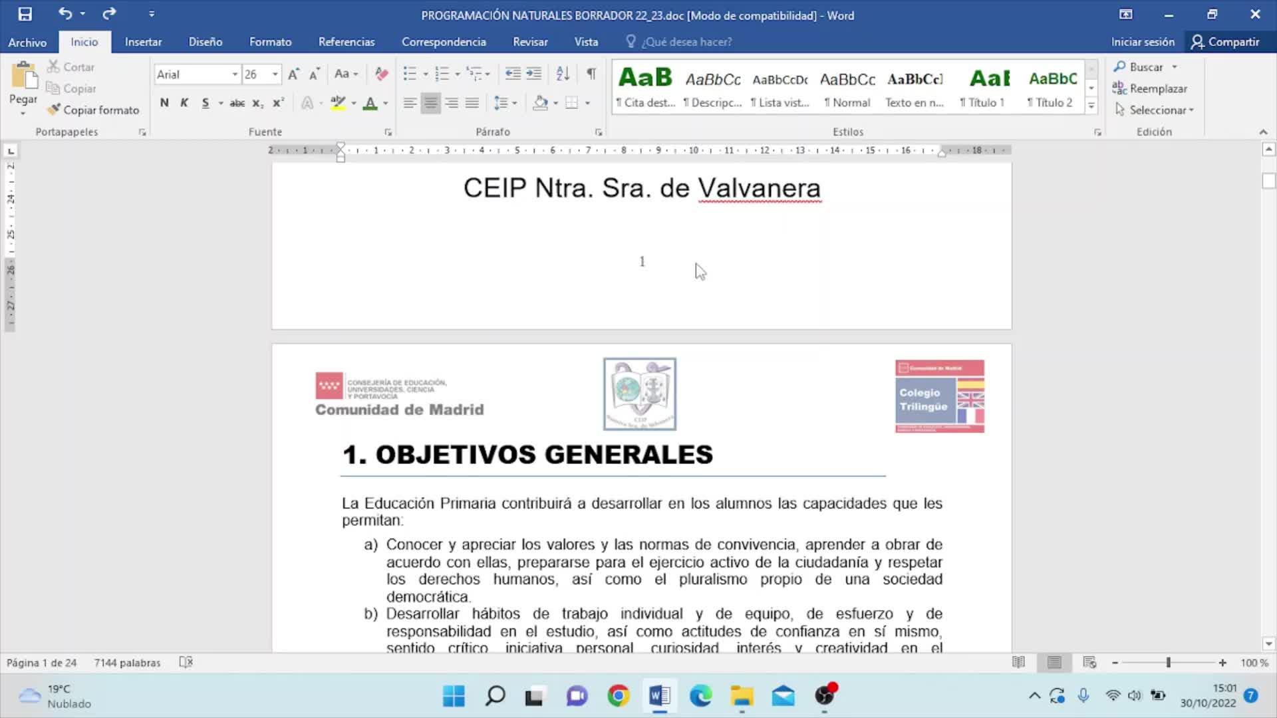Click the increase font size icon

coord(293,74)
